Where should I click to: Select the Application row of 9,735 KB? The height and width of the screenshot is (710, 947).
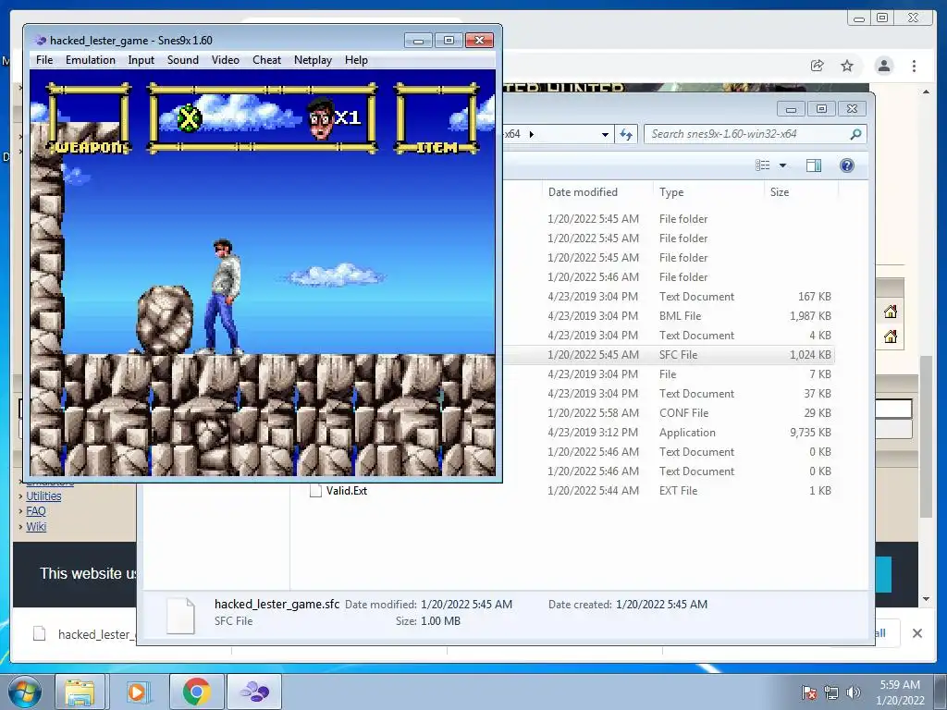coord(670,433)
